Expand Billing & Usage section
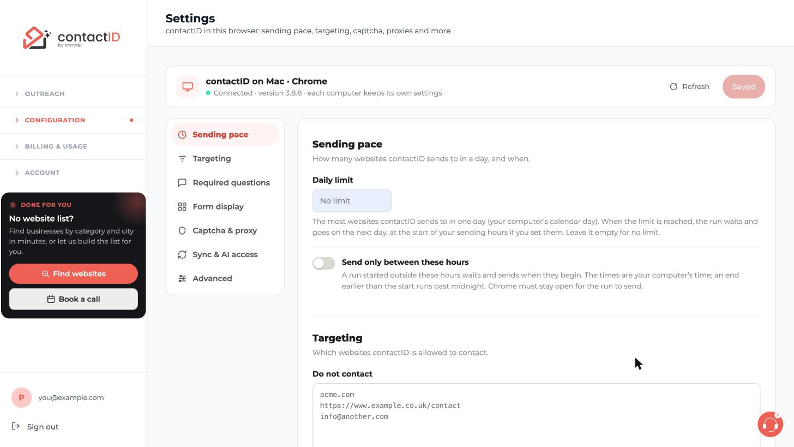 coord(73,146)
